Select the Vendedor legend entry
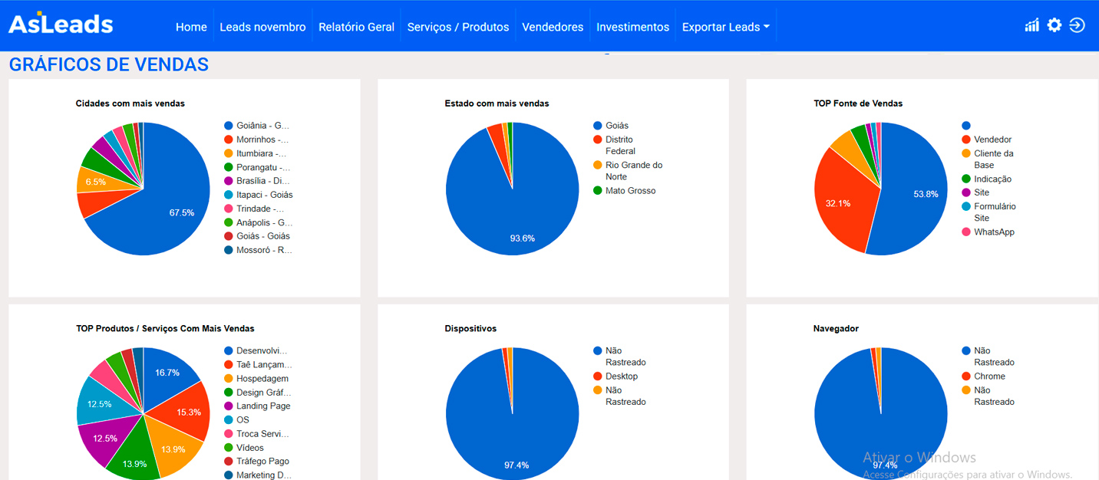The width and height of the screenshot is (1099, 480). [992, 140]
